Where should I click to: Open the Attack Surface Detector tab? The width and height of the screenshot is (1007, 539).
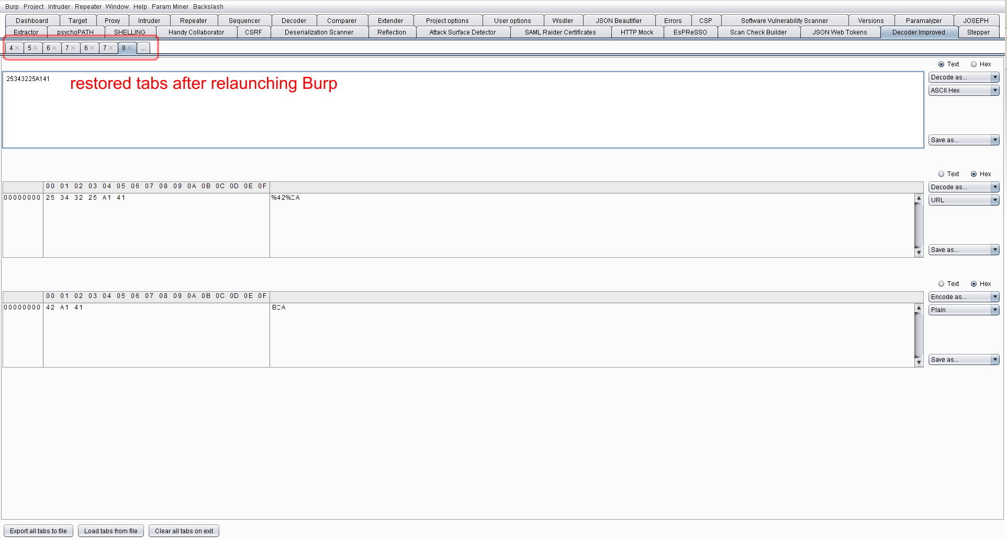[463, 32]
